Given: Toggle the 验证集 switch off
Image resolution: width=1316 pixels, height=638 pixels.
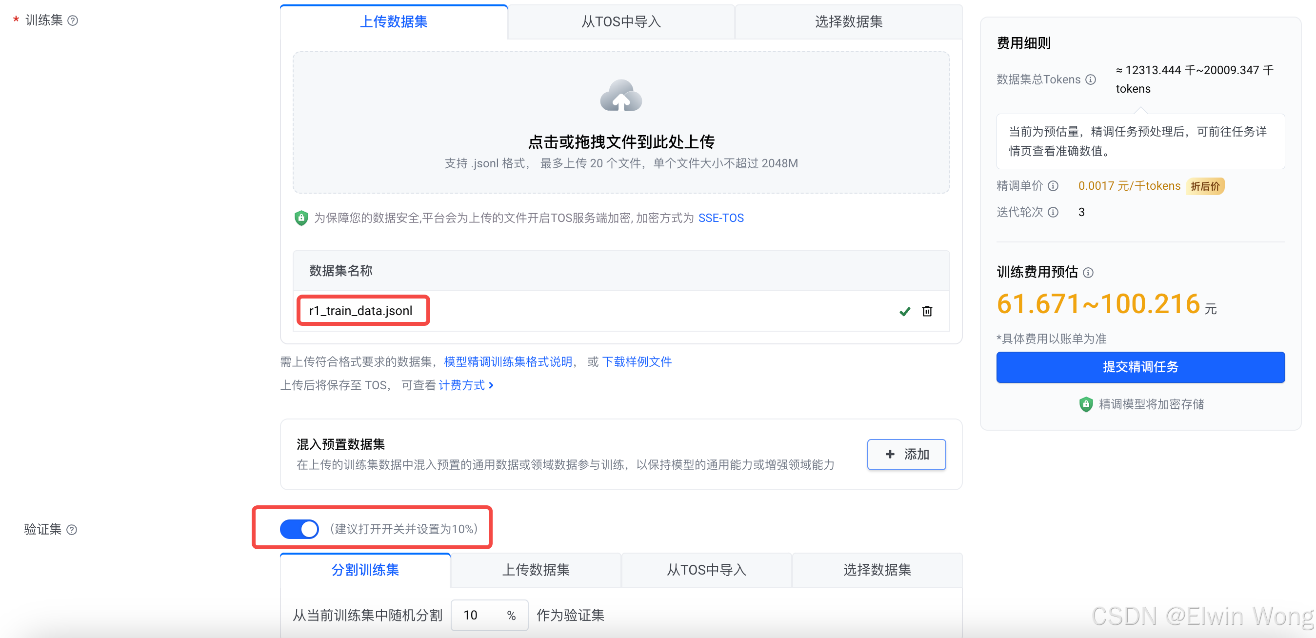Looking at the screenshot, I should click(299, 529).
